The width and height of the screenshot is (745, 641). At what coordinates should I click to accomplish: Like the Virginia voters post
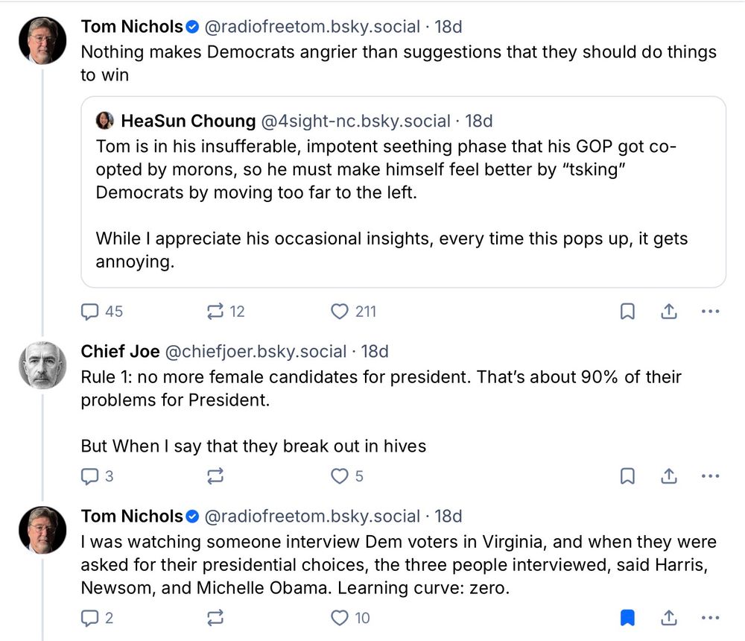(340, 617)
